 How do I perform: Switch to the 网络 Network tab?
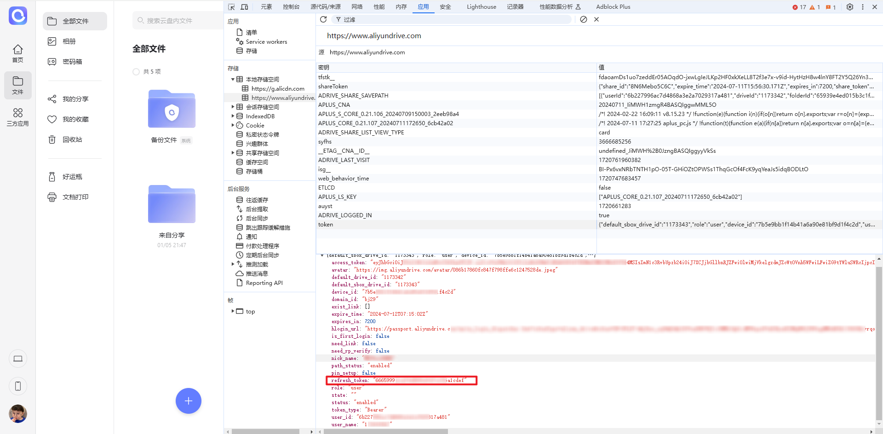click(357, 7)
